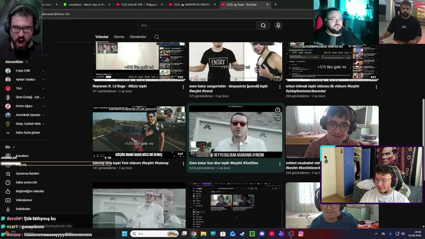Open video title orkun isitmak tepki videosu
Screen dimensions: 425x239
click(x=322, y=89)
